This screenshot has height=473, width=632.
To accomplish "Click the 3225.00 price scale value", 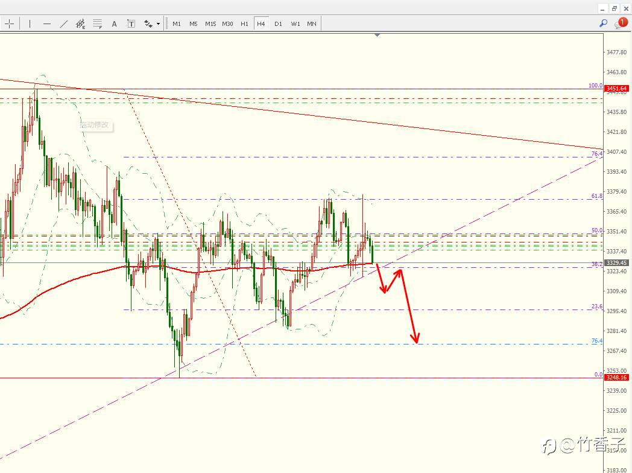I will point(617,410).
